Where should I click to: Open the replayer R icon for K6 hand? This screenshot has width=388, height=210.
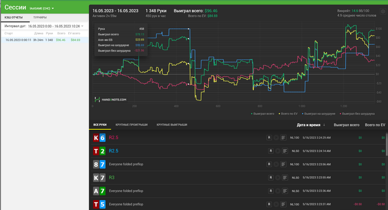(x=269, y=138)
